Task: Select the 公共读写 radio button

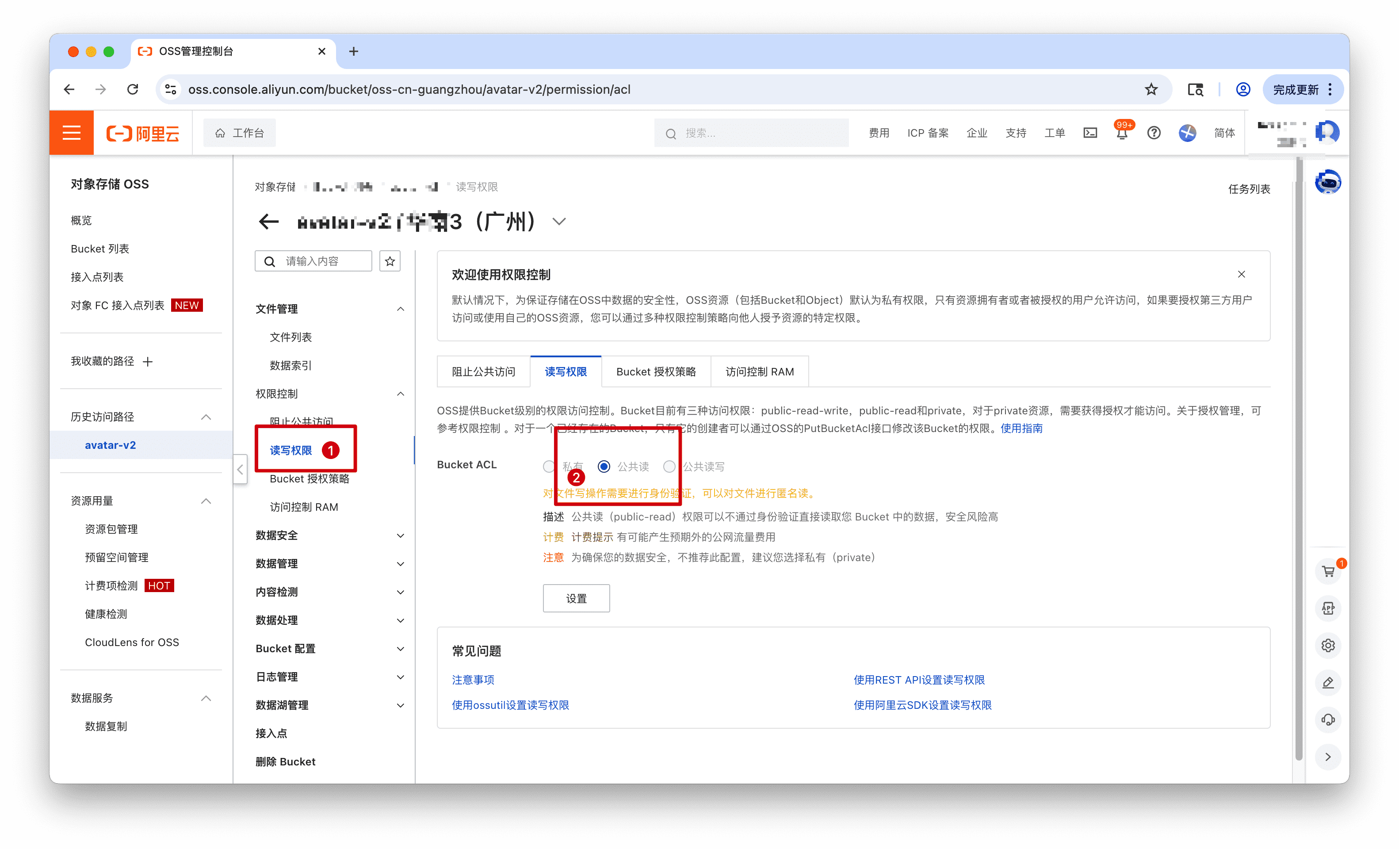Action: click(669, 466)
